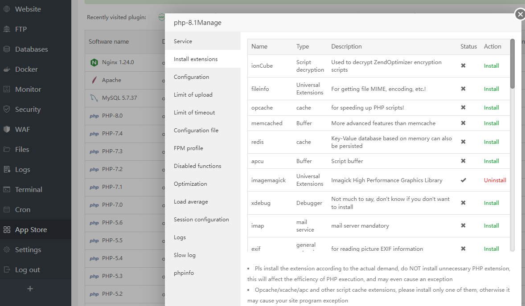Click the Cron calendar icon
The image size is (525, 306).
tap(7, 209)
